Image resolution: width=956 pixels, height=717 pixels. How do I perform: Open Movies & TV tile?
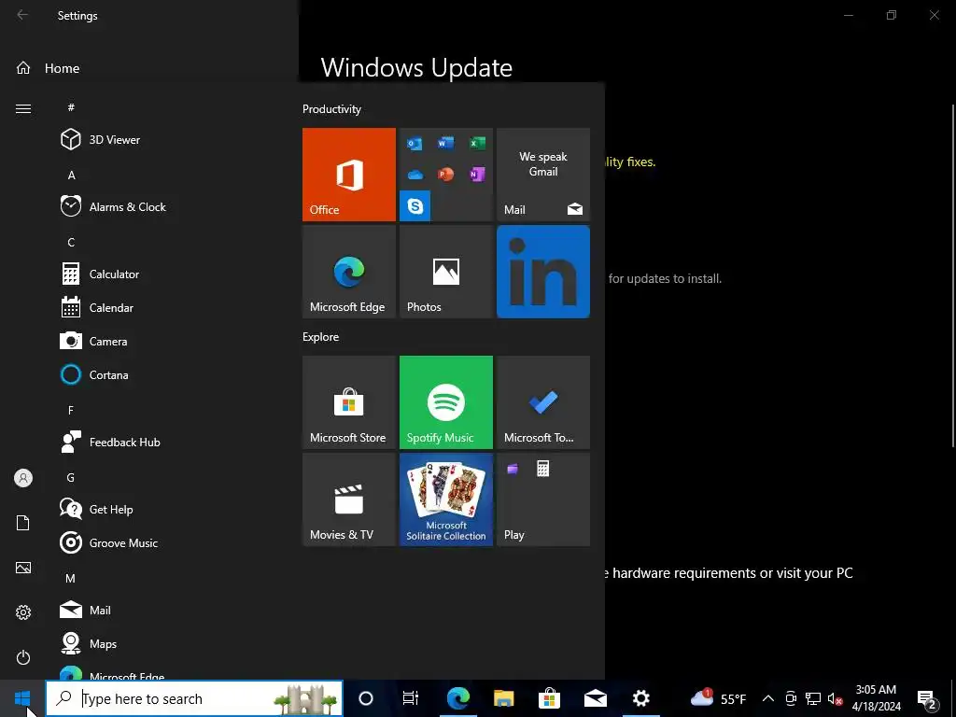pos(349,499)
